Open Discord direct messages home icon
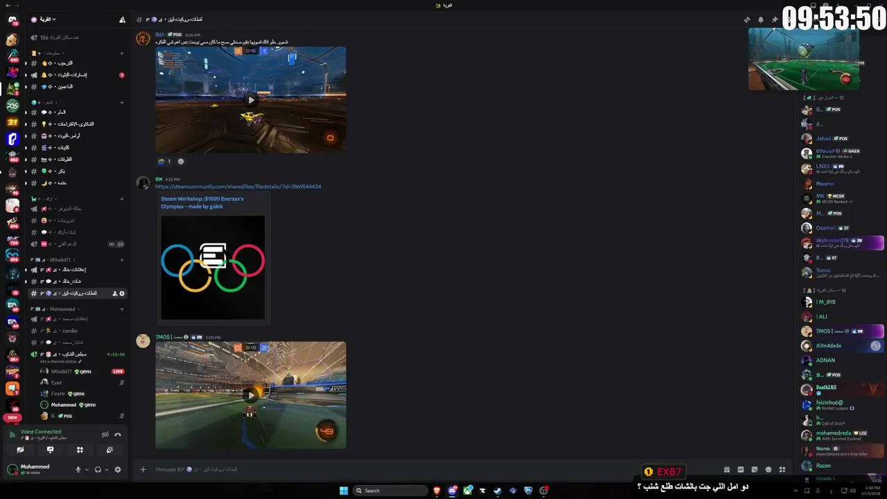Viewport: 887px width, 499px height. coord(12,20)
